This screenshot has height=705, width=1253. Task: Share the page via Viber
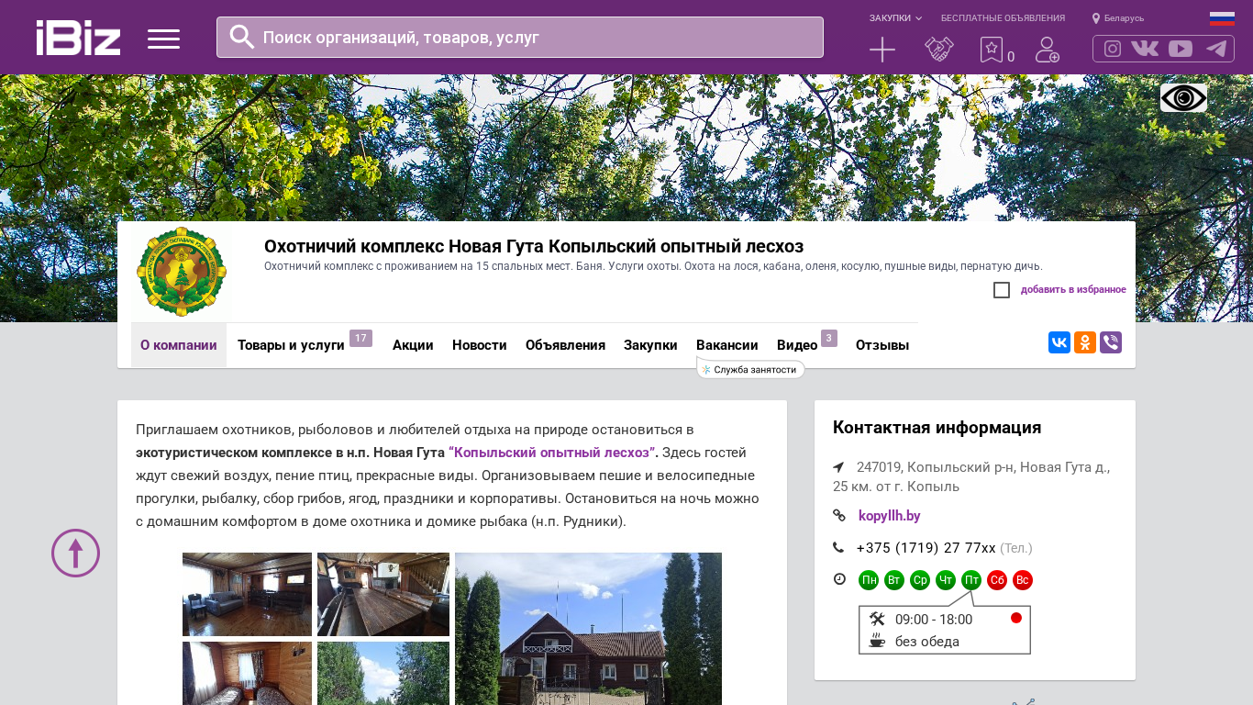click(1111, 342)
